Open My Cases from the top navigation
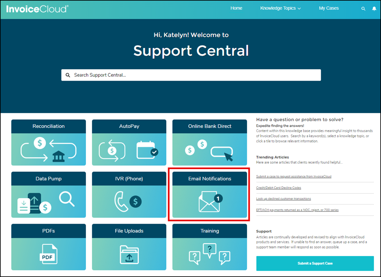The width and height of the screenshot is (381, 277). click(329, 8)
